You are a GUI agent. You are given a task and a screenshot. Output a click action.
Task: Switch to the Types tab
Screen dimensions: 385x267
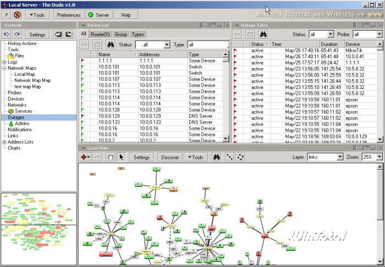click(x=137, y=34)
